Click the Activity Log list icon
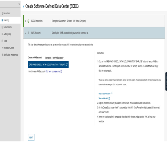167x142 pixels. [2, 34]
